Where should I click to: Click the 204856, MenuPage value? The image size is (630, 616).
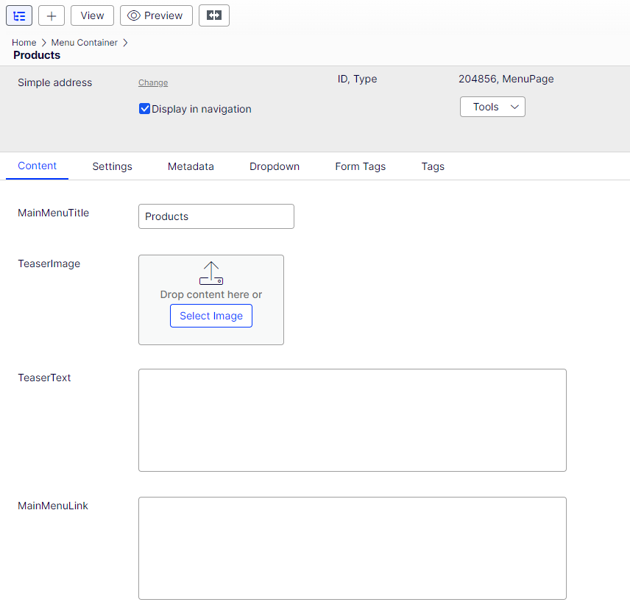click(506, 79)
